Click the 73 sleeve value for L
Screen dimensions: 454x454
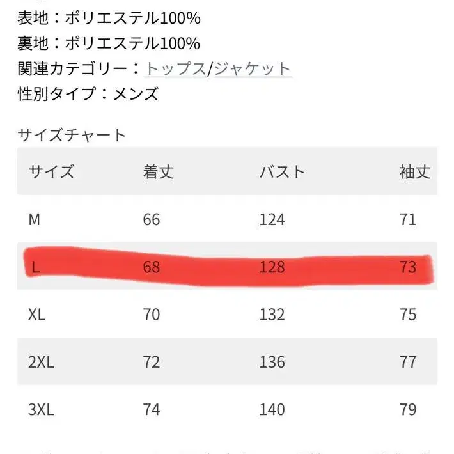point(407,267)
